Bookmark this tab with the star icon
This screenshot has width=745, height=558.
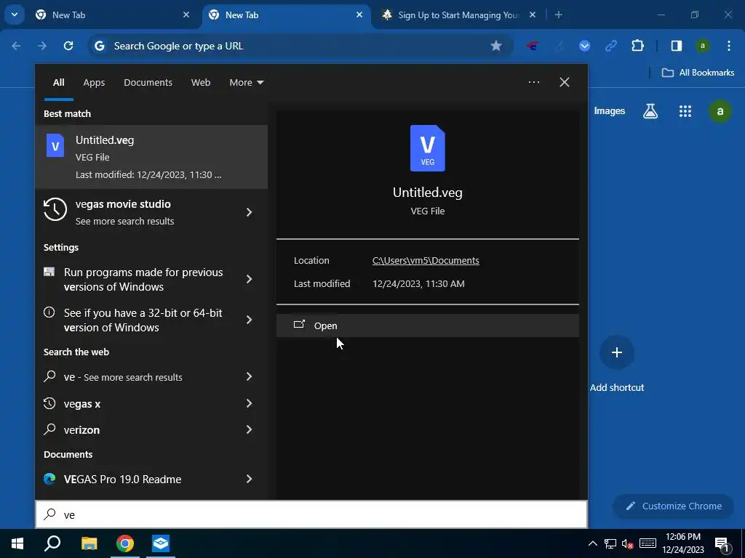(496, 46)
